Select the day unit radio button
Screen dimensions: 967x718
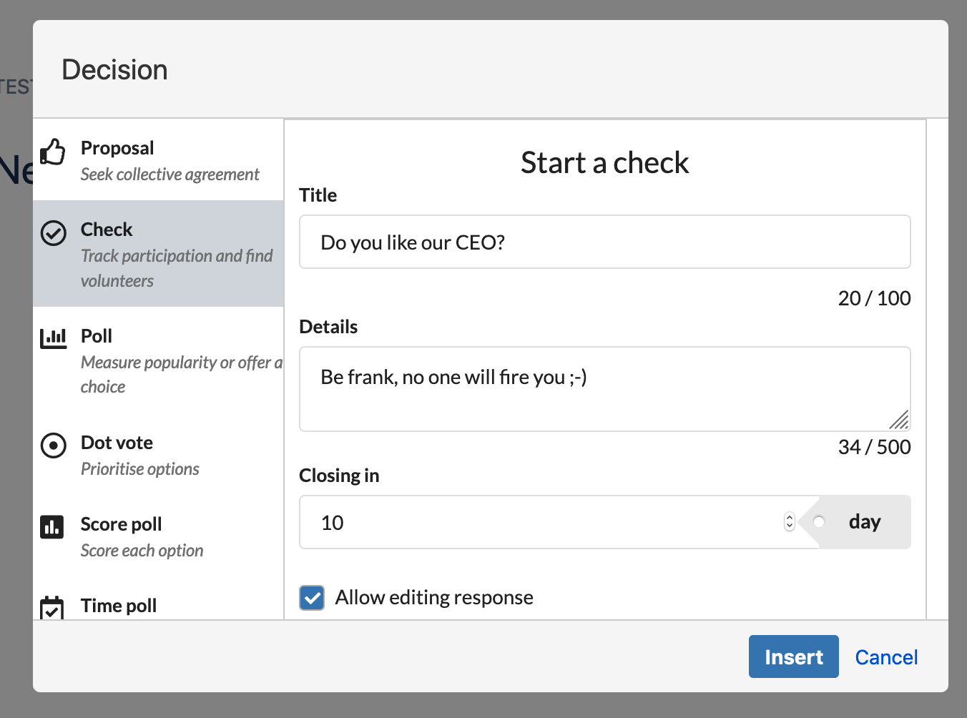(x=820, y=522)
